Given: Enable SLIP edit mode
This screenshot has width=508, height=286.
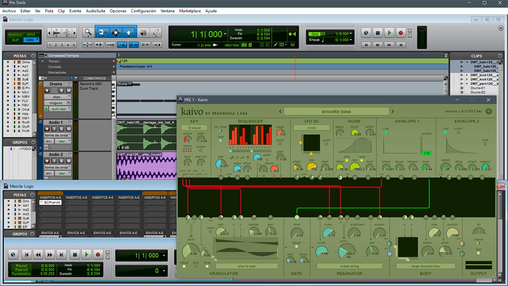Looking at the screenshot, I should click(16, 40).
